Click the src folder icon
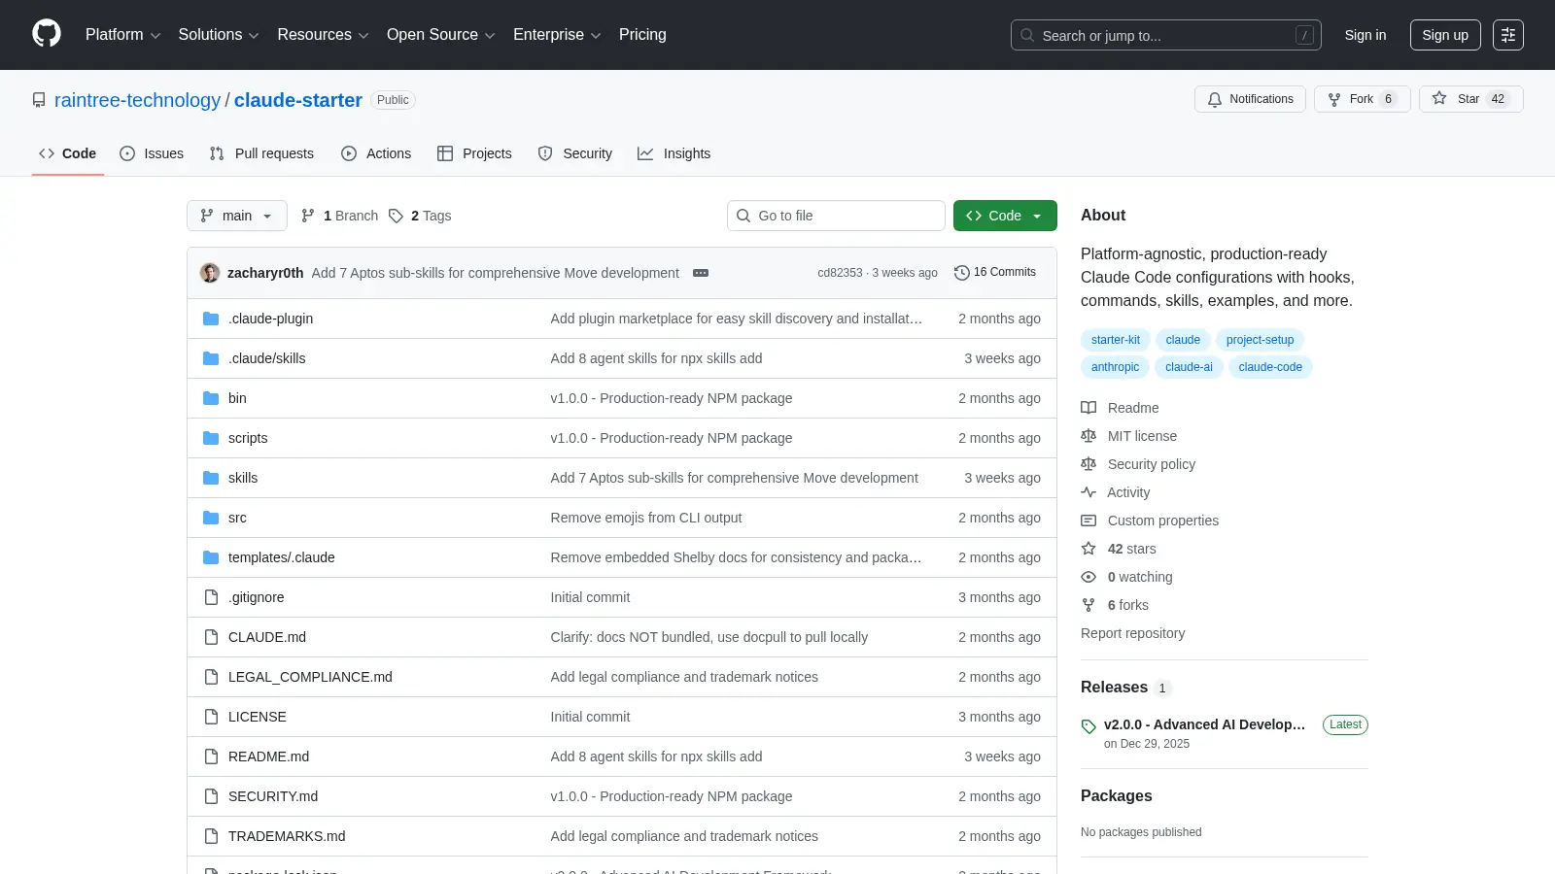 211,518
